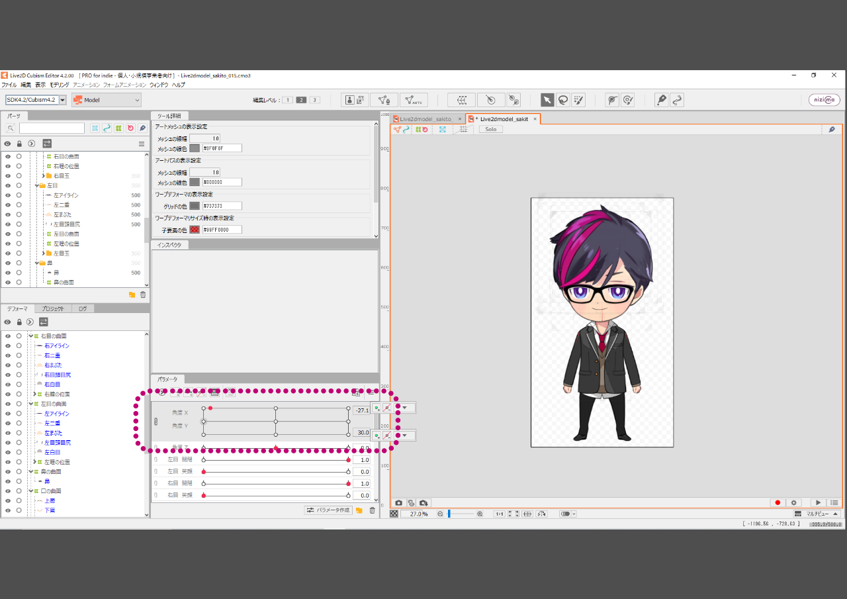
Task: Open the SDK4.2/Cubism4.2 target version dropdown
Action: click(36, 100)
